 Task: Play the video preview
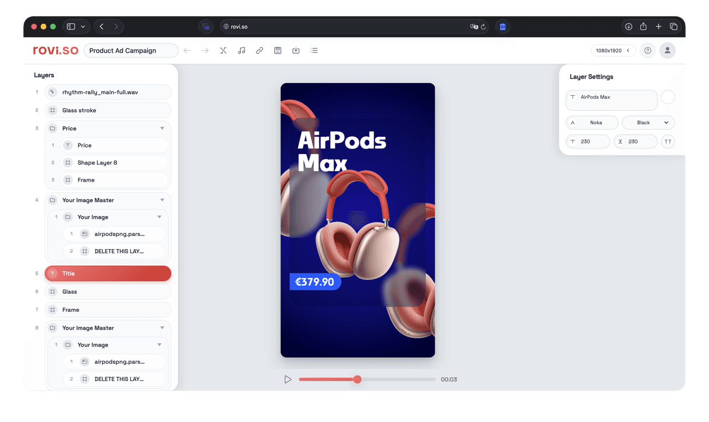(287, 379)
